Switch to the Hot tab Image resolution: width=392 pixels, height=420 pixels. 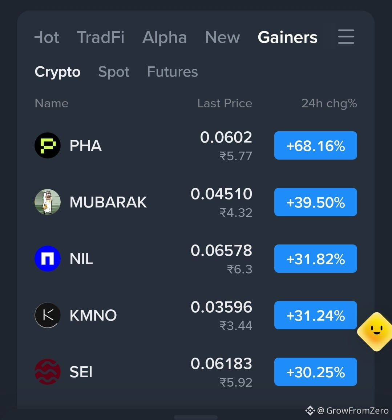(x=47, y=37)
